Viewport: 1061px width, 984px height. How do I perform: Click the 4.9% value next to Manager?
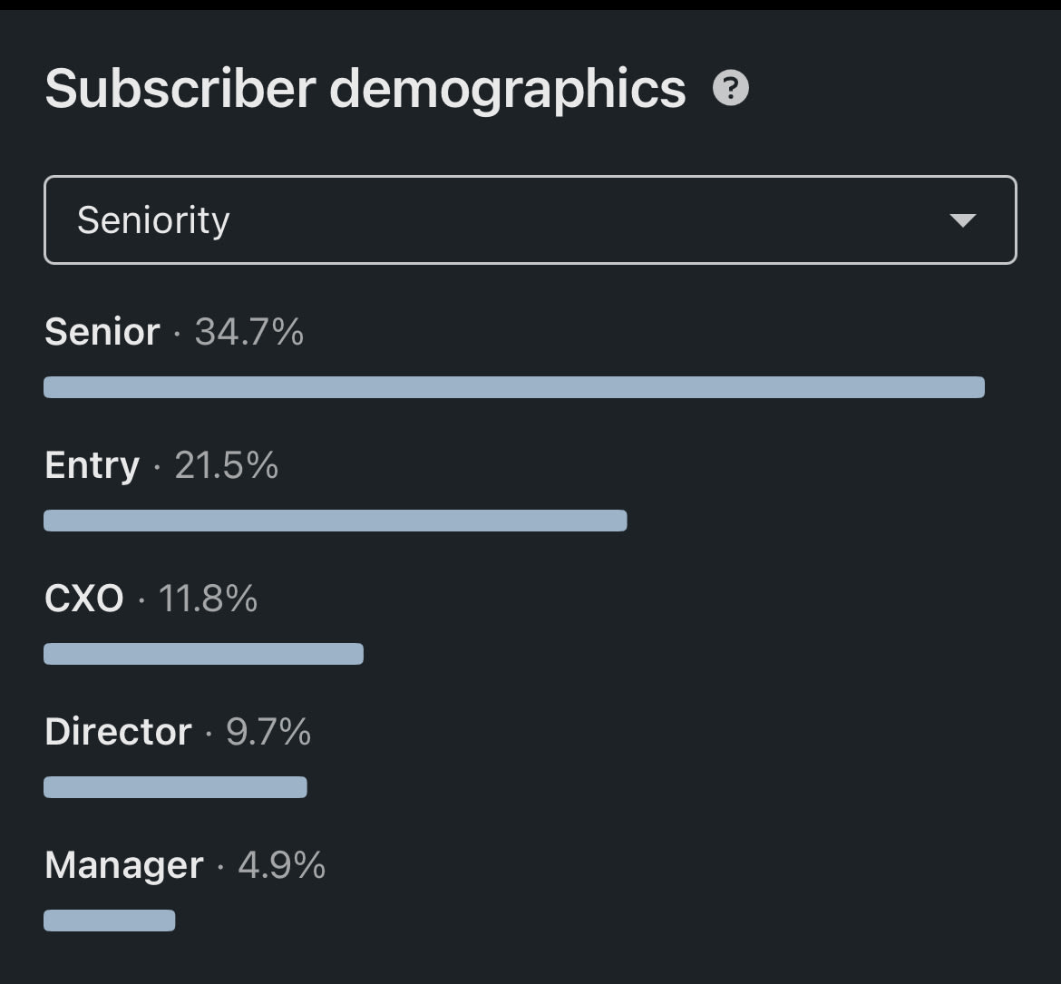(x=282, y=865)
